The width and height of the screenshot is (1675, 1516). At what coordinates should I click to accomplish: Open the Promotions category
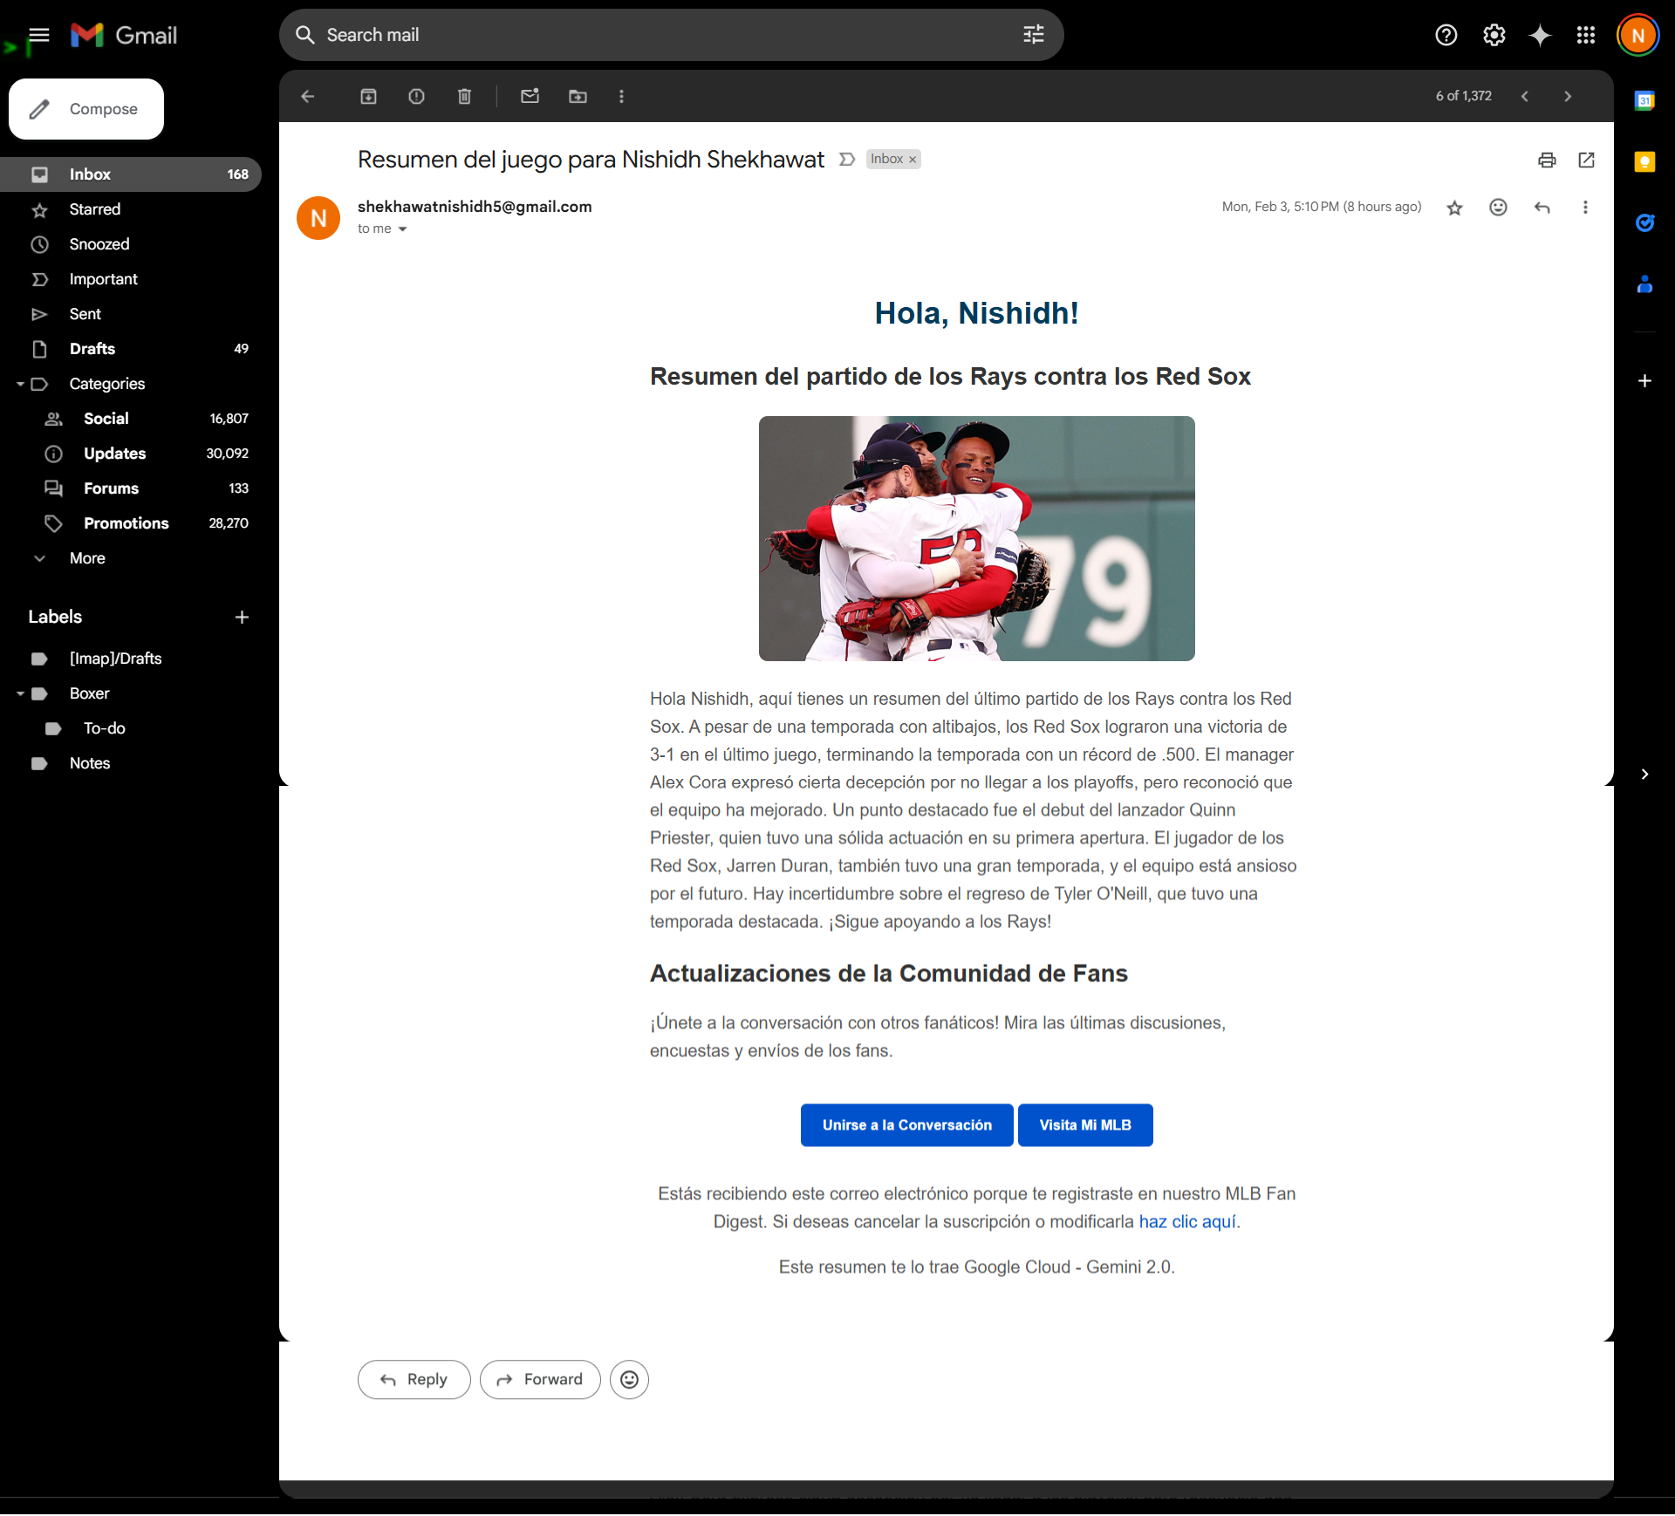click(x=126, y=523)
